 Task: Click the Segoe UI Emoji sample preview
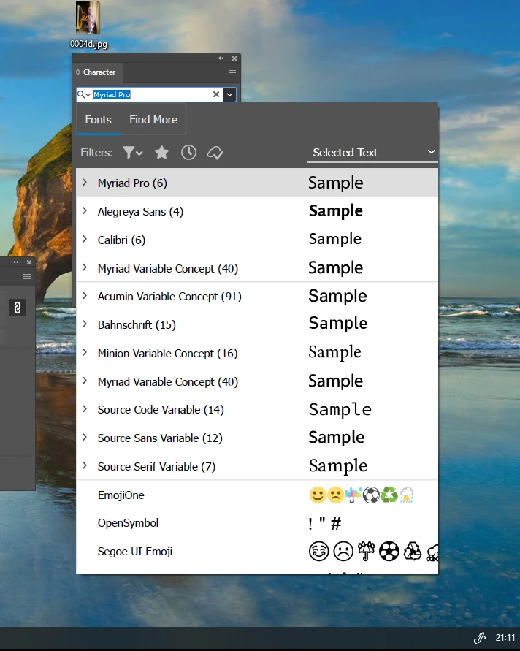pos(373,552)
